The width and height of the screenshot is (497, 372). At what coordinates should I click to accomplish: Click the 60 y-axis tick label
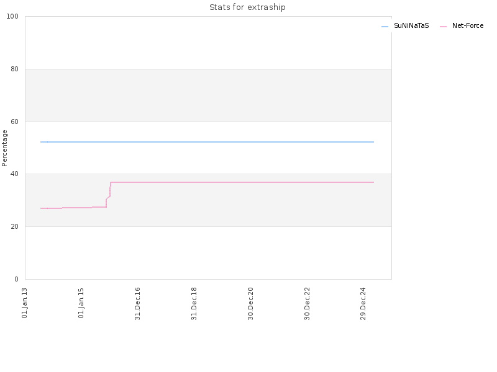pyautogui.click(x=14, y=122)
